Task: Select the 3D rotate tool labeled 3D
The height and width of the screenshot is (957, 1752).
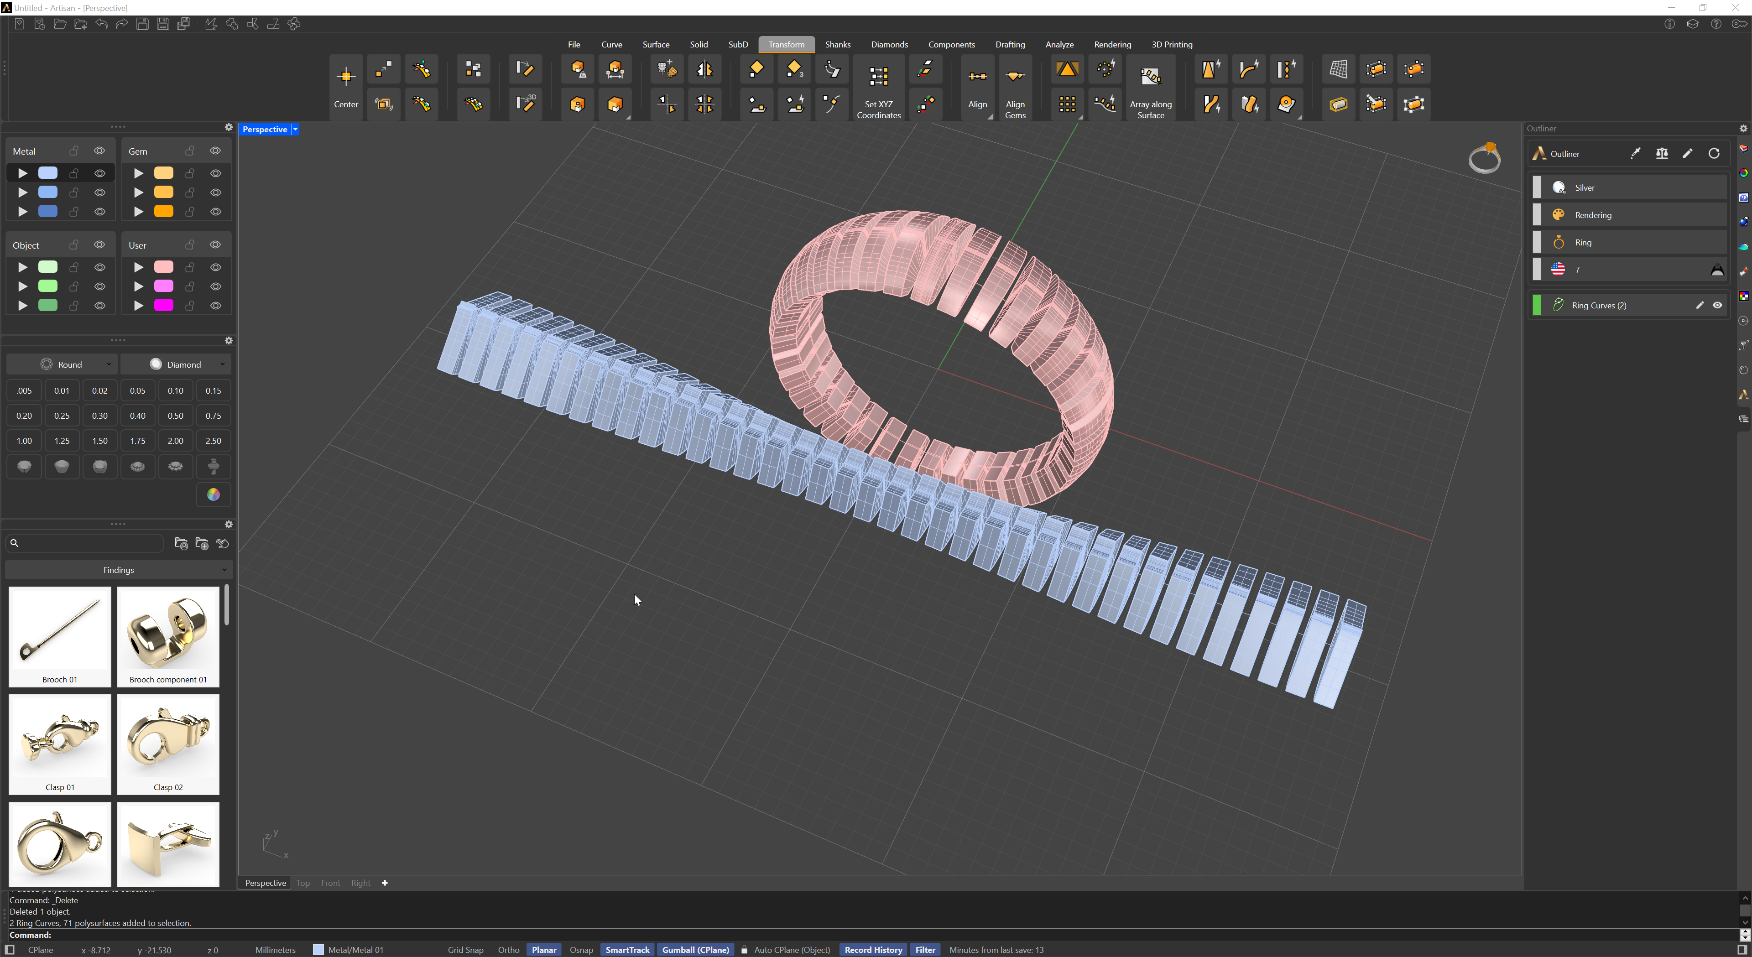Action: (x=525, y=104)
